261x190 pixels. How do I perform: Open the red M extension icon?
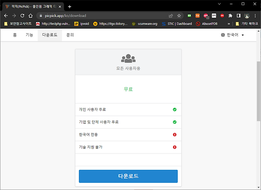coord(222,15)
